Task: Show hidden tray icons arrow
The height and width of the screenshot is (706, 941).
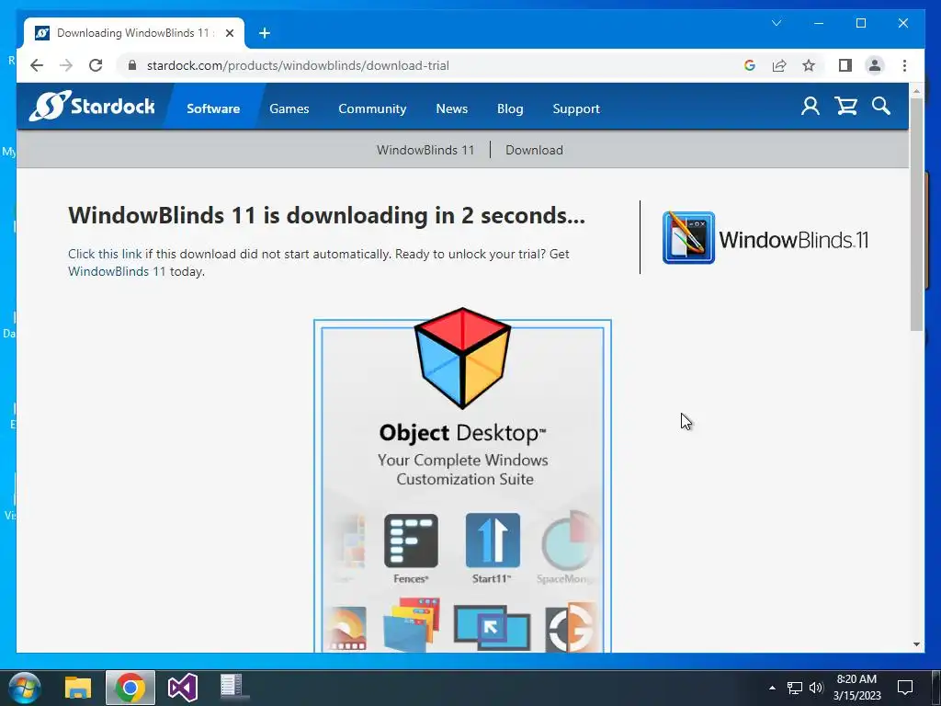Action: [x=772, y=688]
